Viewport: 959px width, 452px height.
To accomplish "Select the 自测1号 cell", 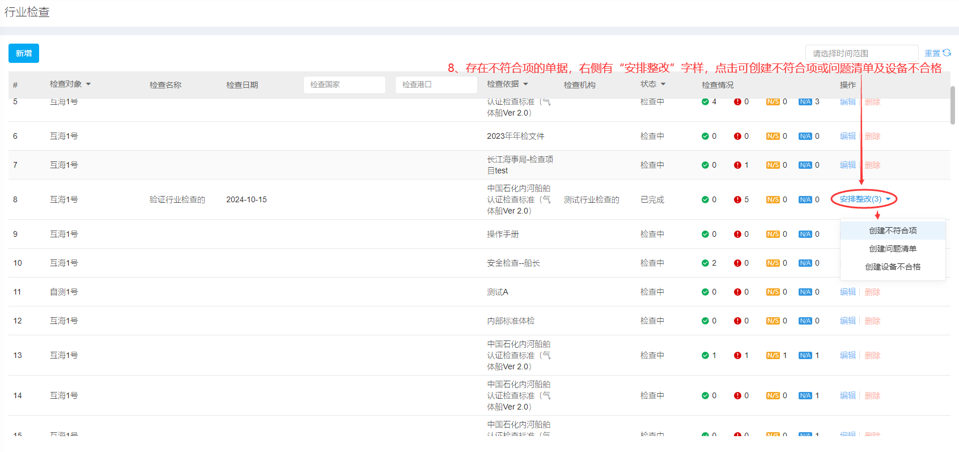I will (x=63, y=292).
